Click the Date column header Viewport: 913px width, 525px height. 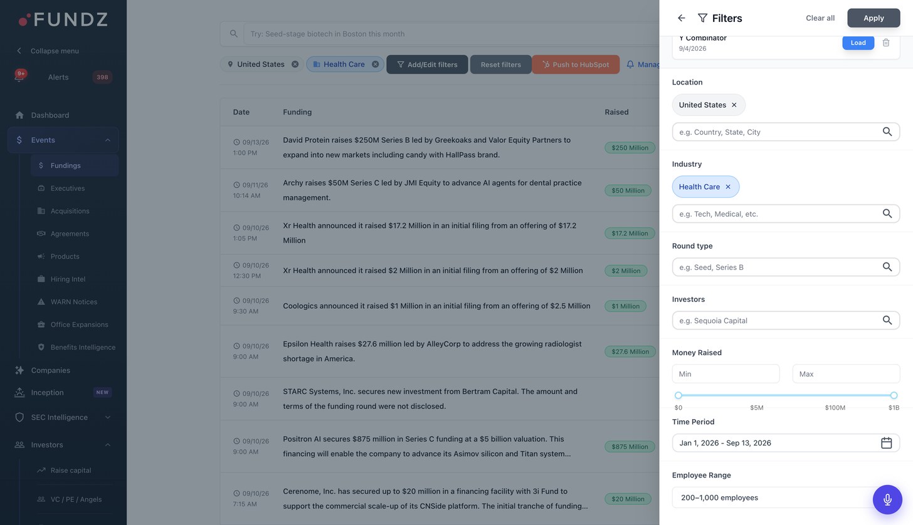[241, 112]
